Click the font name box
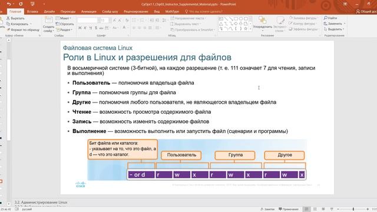 click(87, 21)
